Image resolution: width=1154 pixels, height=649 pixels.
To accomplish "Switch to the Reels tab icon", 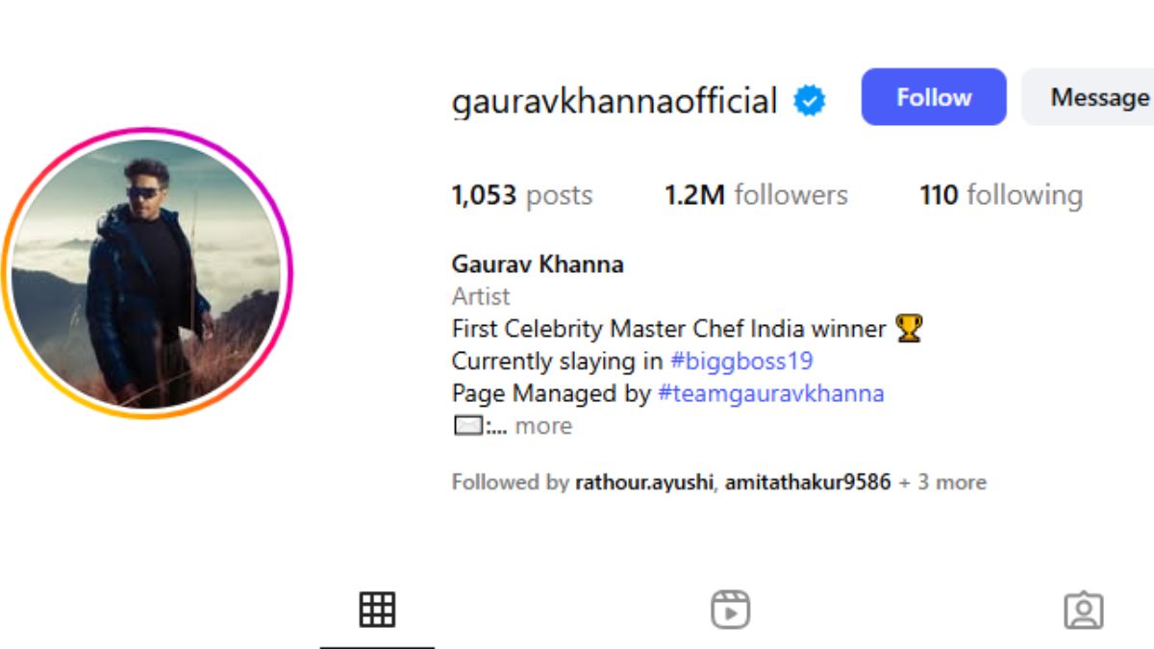I will 730,610.
